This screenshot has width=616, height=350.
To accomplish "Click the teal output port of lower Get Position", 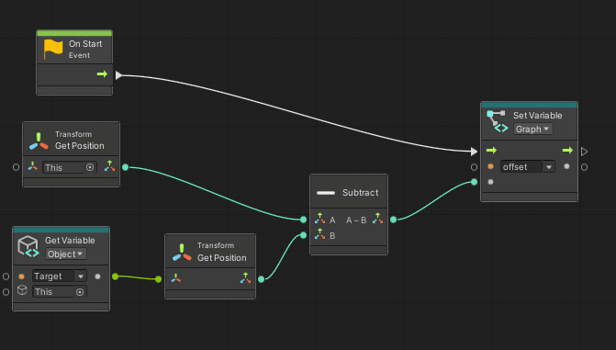I will [x=262, y=279].
